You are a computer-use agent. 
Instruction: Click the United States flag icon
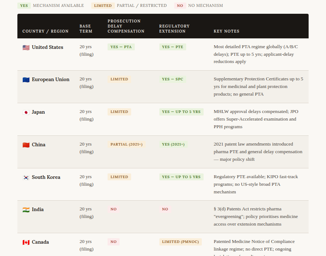[x=26, y=47]
